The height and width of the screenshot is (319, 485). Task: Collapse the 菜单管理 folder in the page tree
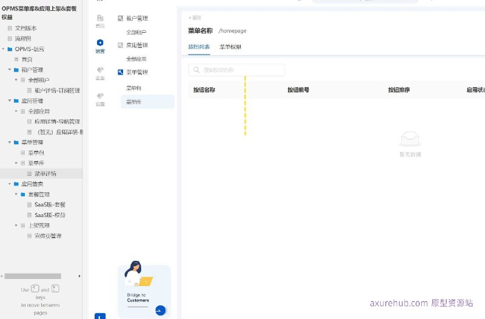[10, 143]
